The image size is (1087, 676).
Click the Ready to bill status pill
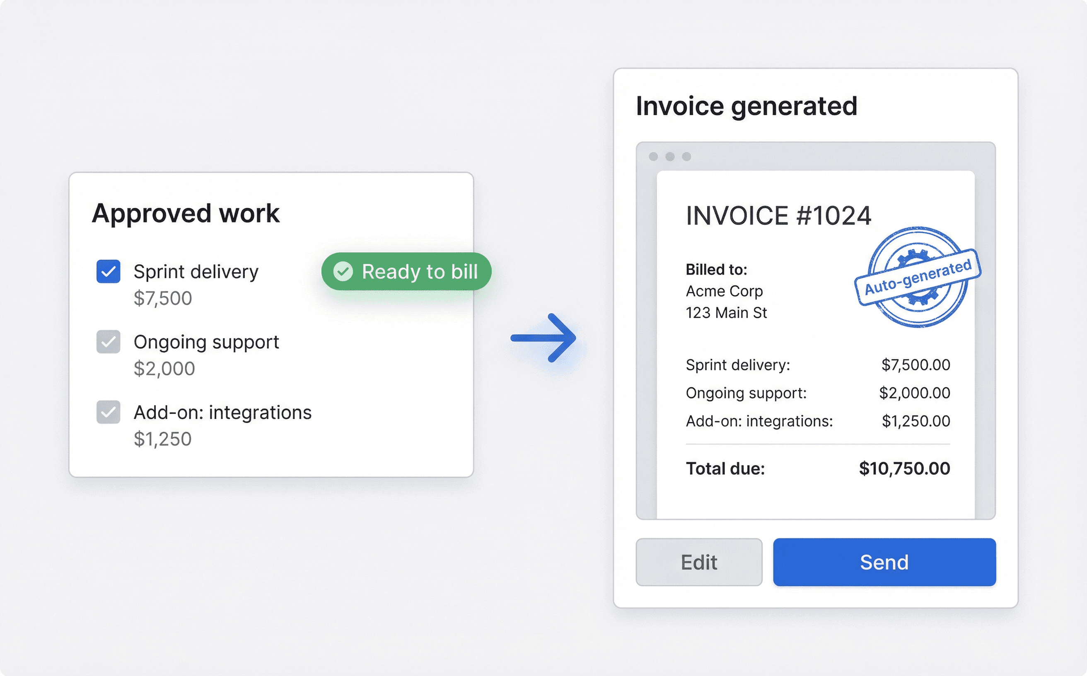406,271
